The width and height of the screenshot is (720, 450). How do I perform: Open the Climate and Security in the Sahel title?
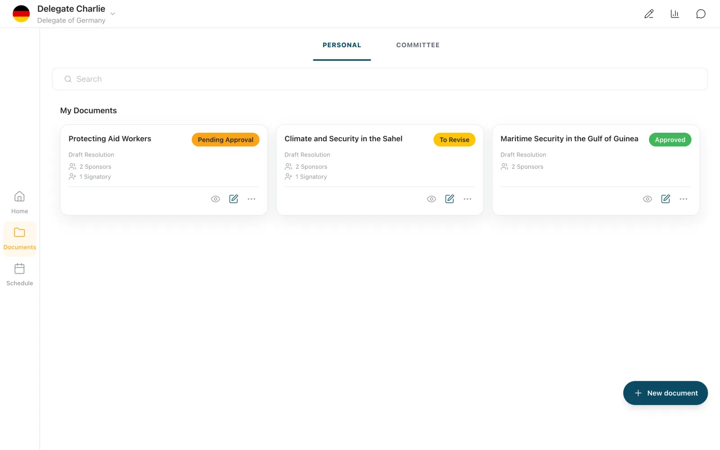click(x=343, y=139)
